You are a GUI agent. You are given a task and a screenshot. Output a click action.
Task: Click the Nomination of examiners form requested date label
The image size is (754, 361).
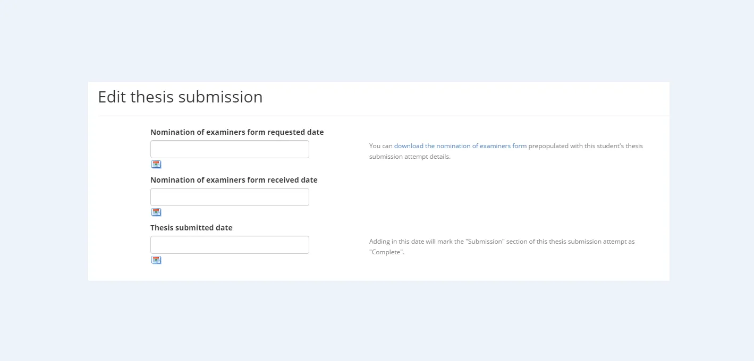237,132
